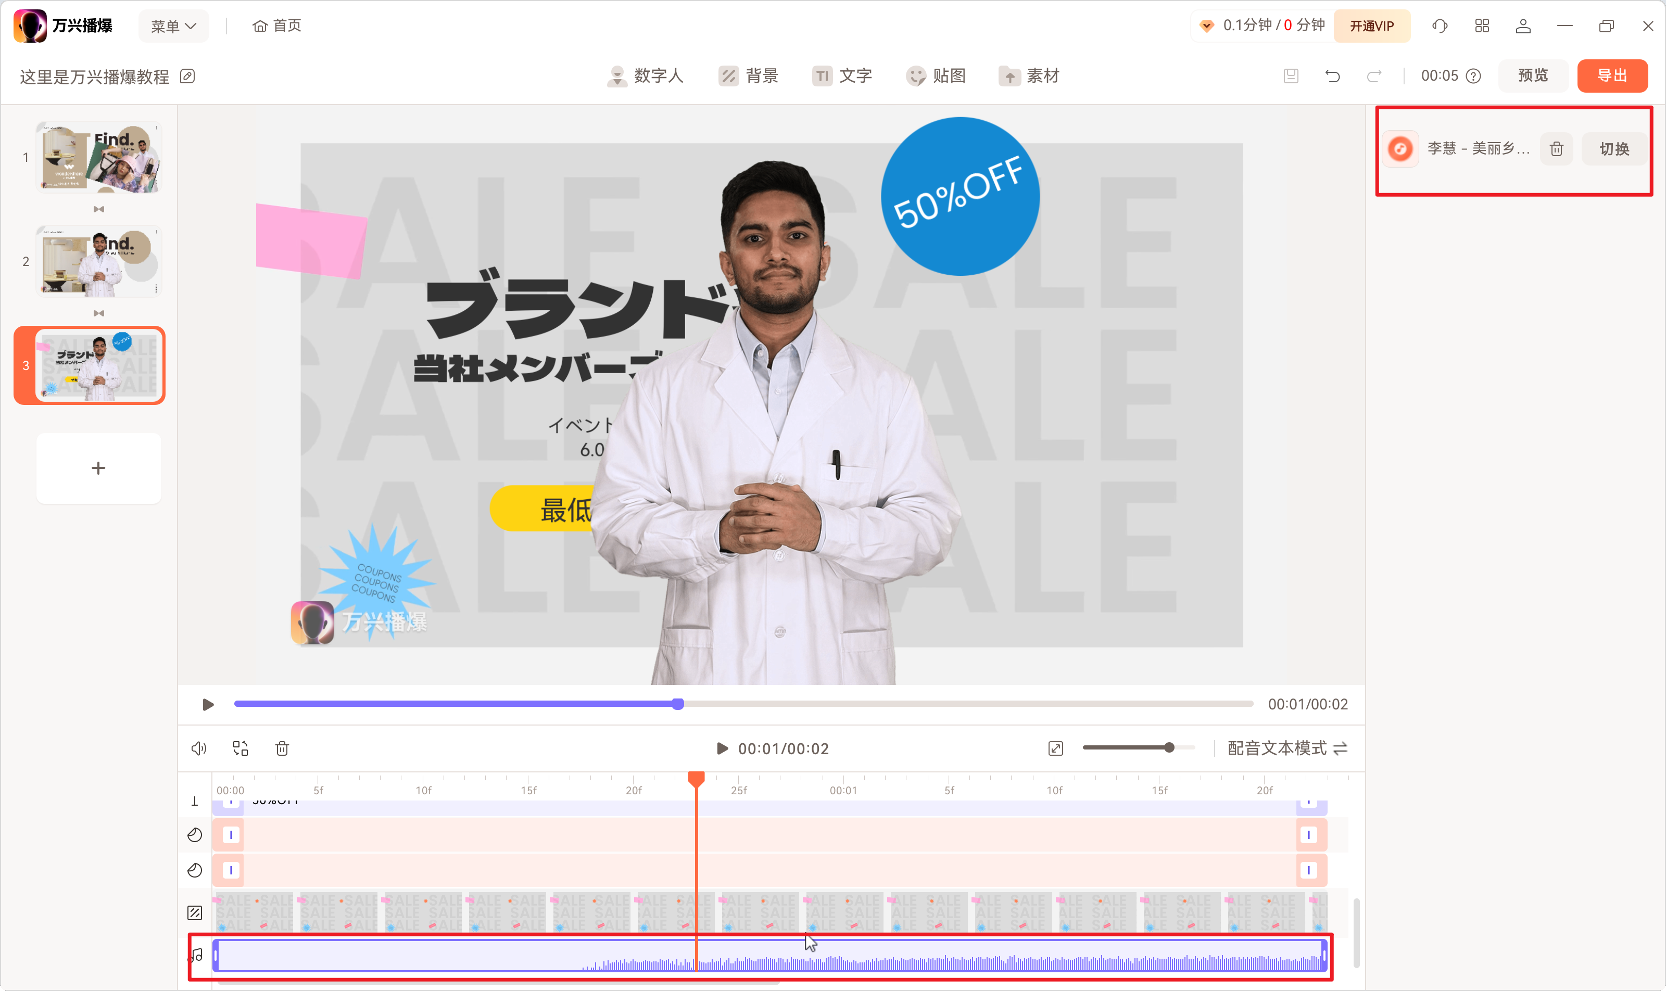Screen dimensions: 1666x991
Task: Click the timeline vertical scrollbar
Action: [1356, 932]
